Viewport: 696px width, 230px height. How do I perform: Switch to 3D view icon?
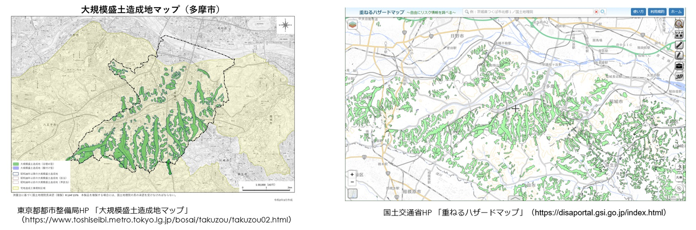[679, 76]
